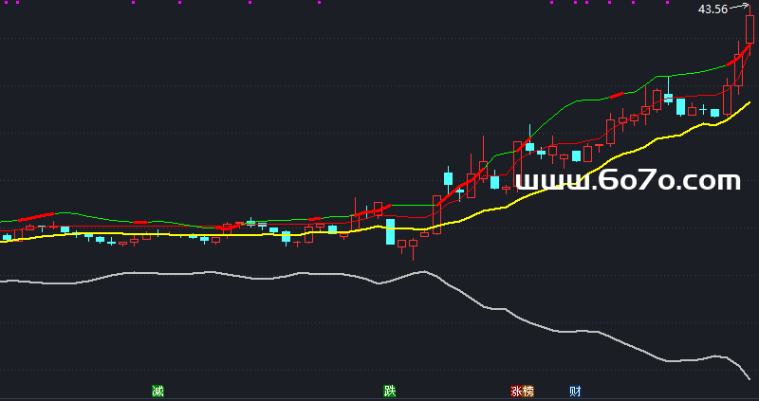759x401 pixels.
Task: Click the thick red segment on green band
Action: (617, 95)
